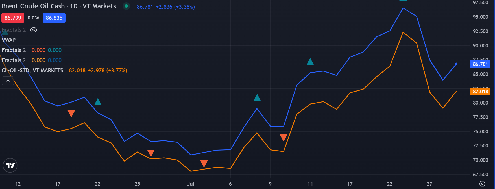Click the Jul date label on time axis
Image resolution: width=495 pixels, height=189 pixels.
click(191, 184)
